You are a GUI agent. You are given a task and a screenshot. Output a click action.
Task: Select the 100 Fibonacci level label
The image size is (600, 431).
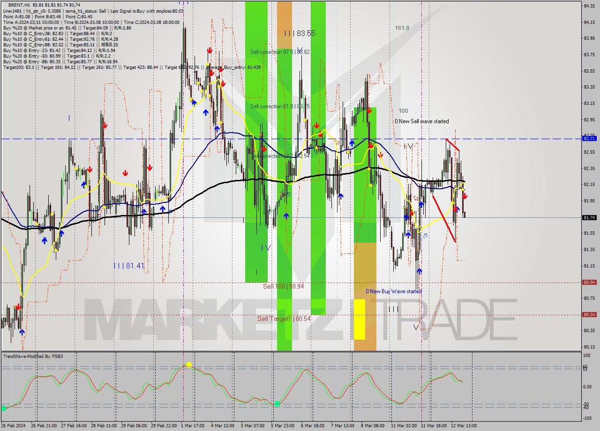click(403, 111)
